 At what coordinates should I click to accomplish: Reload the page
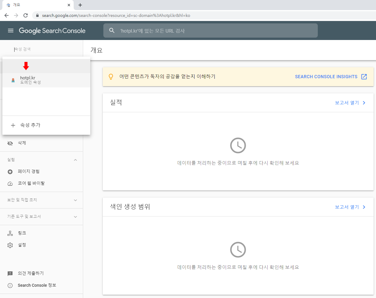(26, 15)
